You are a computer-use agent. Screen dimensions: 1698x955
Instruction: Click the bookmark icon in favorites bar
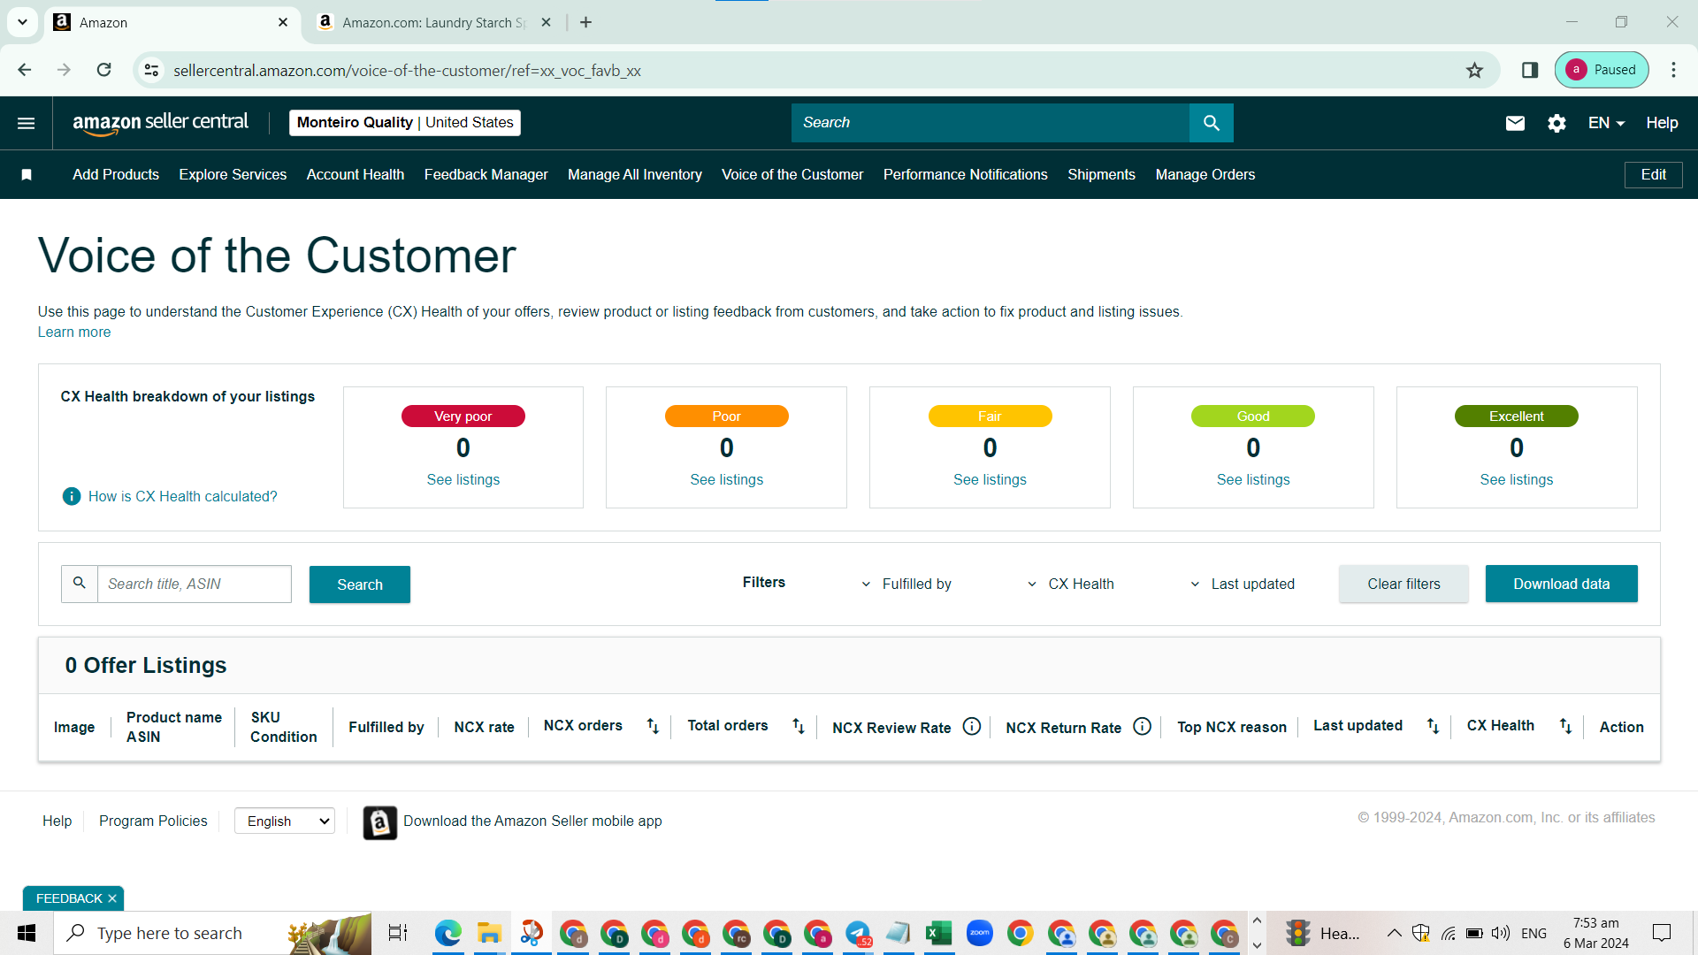coord(27,175)
